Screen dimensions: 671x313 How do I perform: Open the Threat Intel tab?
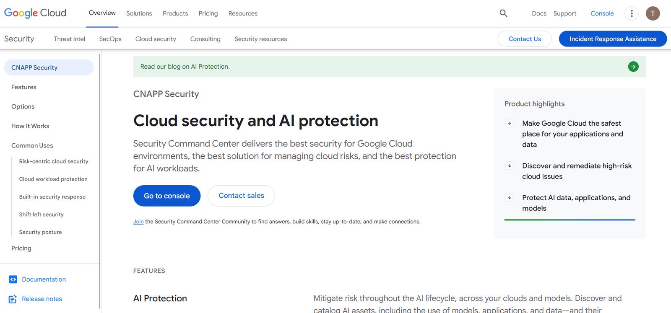69,39
